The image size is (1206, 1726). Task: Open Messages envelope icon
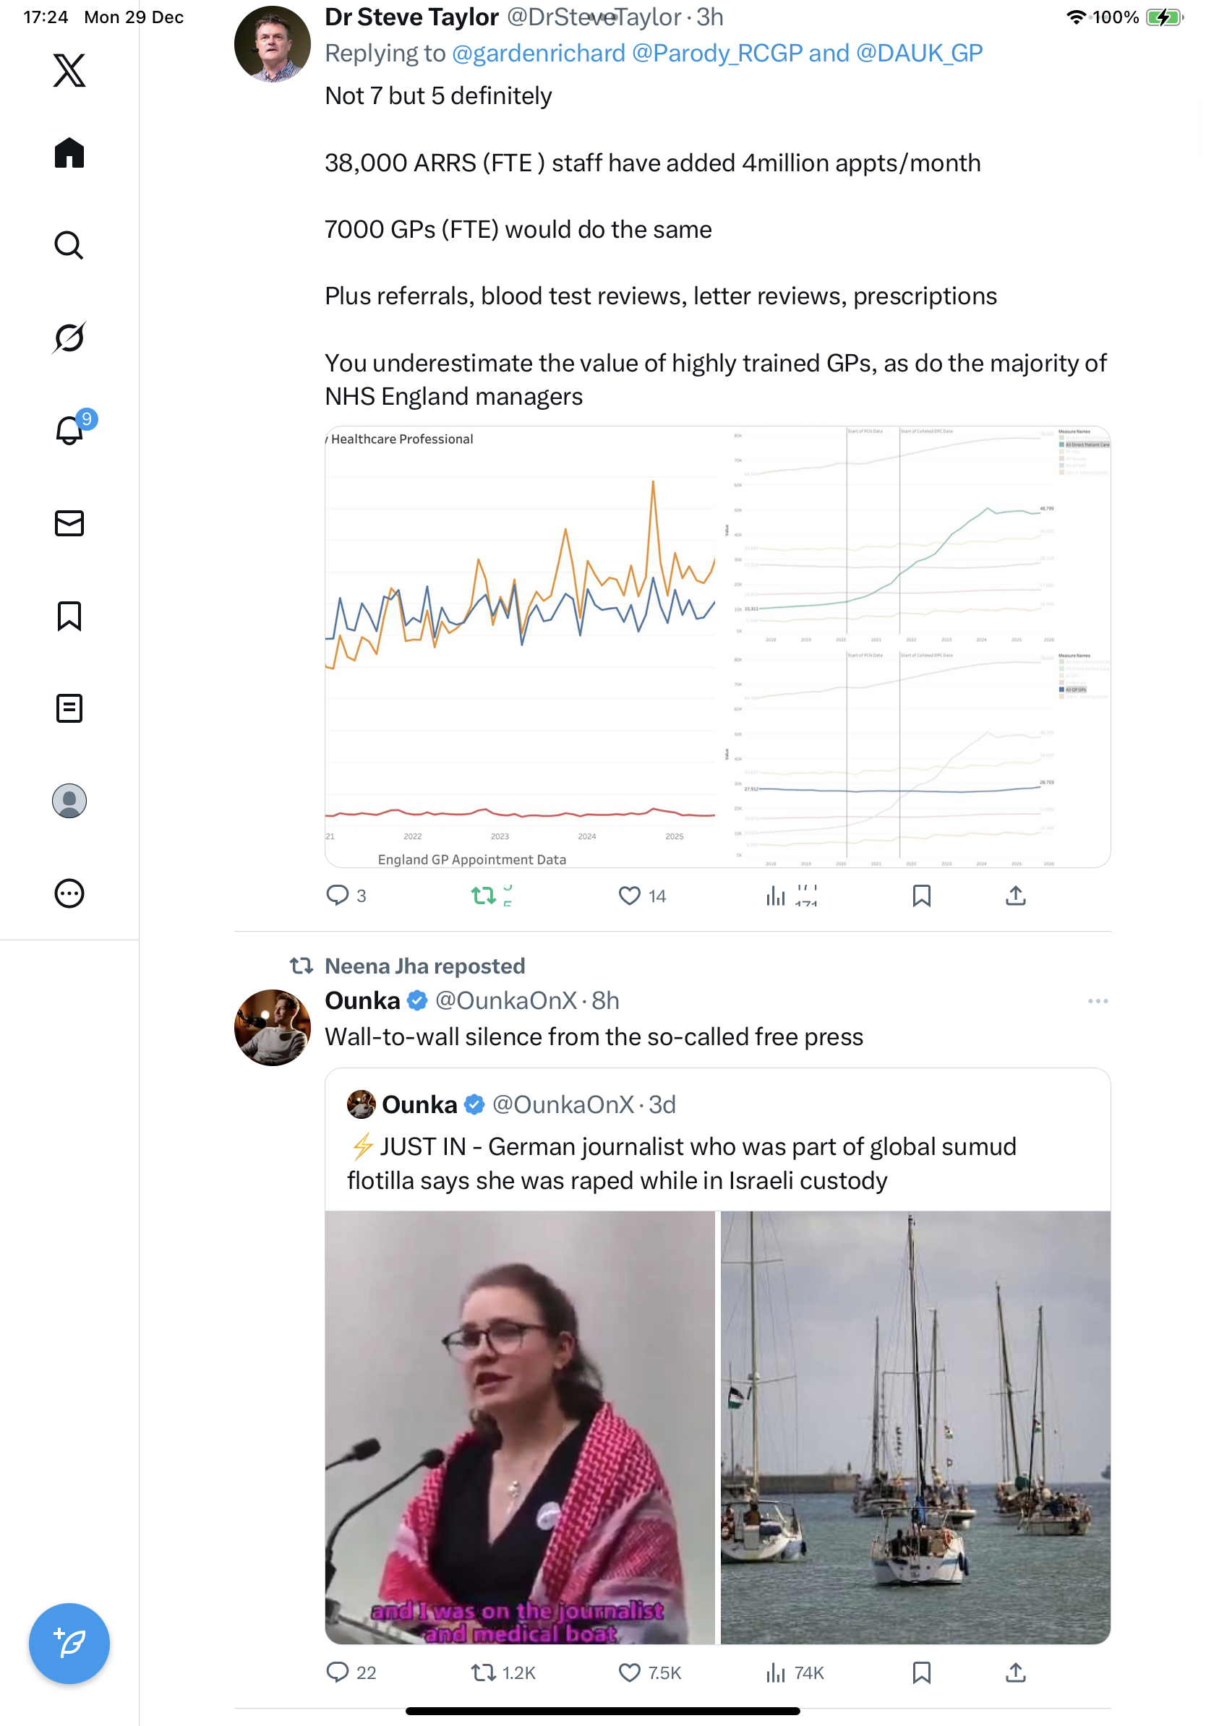tap(69, 523)
